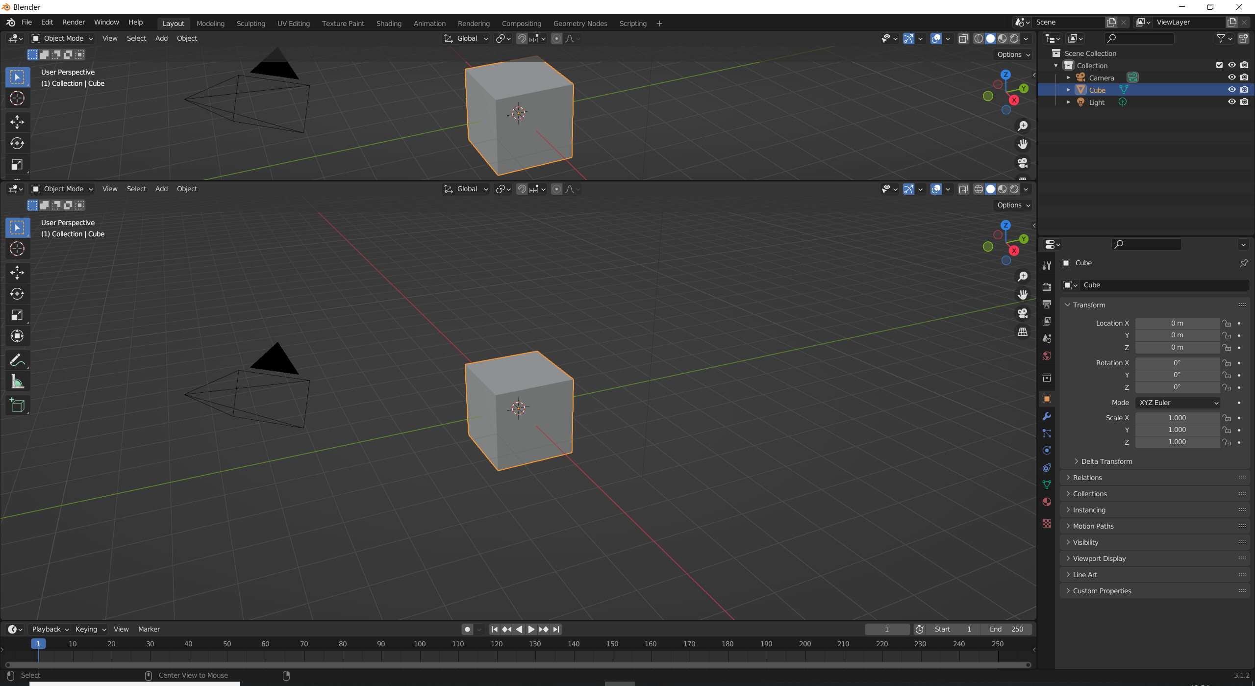Open the rotation Mode XYZ Euler dropdown
The height and width of the screenshot is (686, 1255).
point(1178,403)
